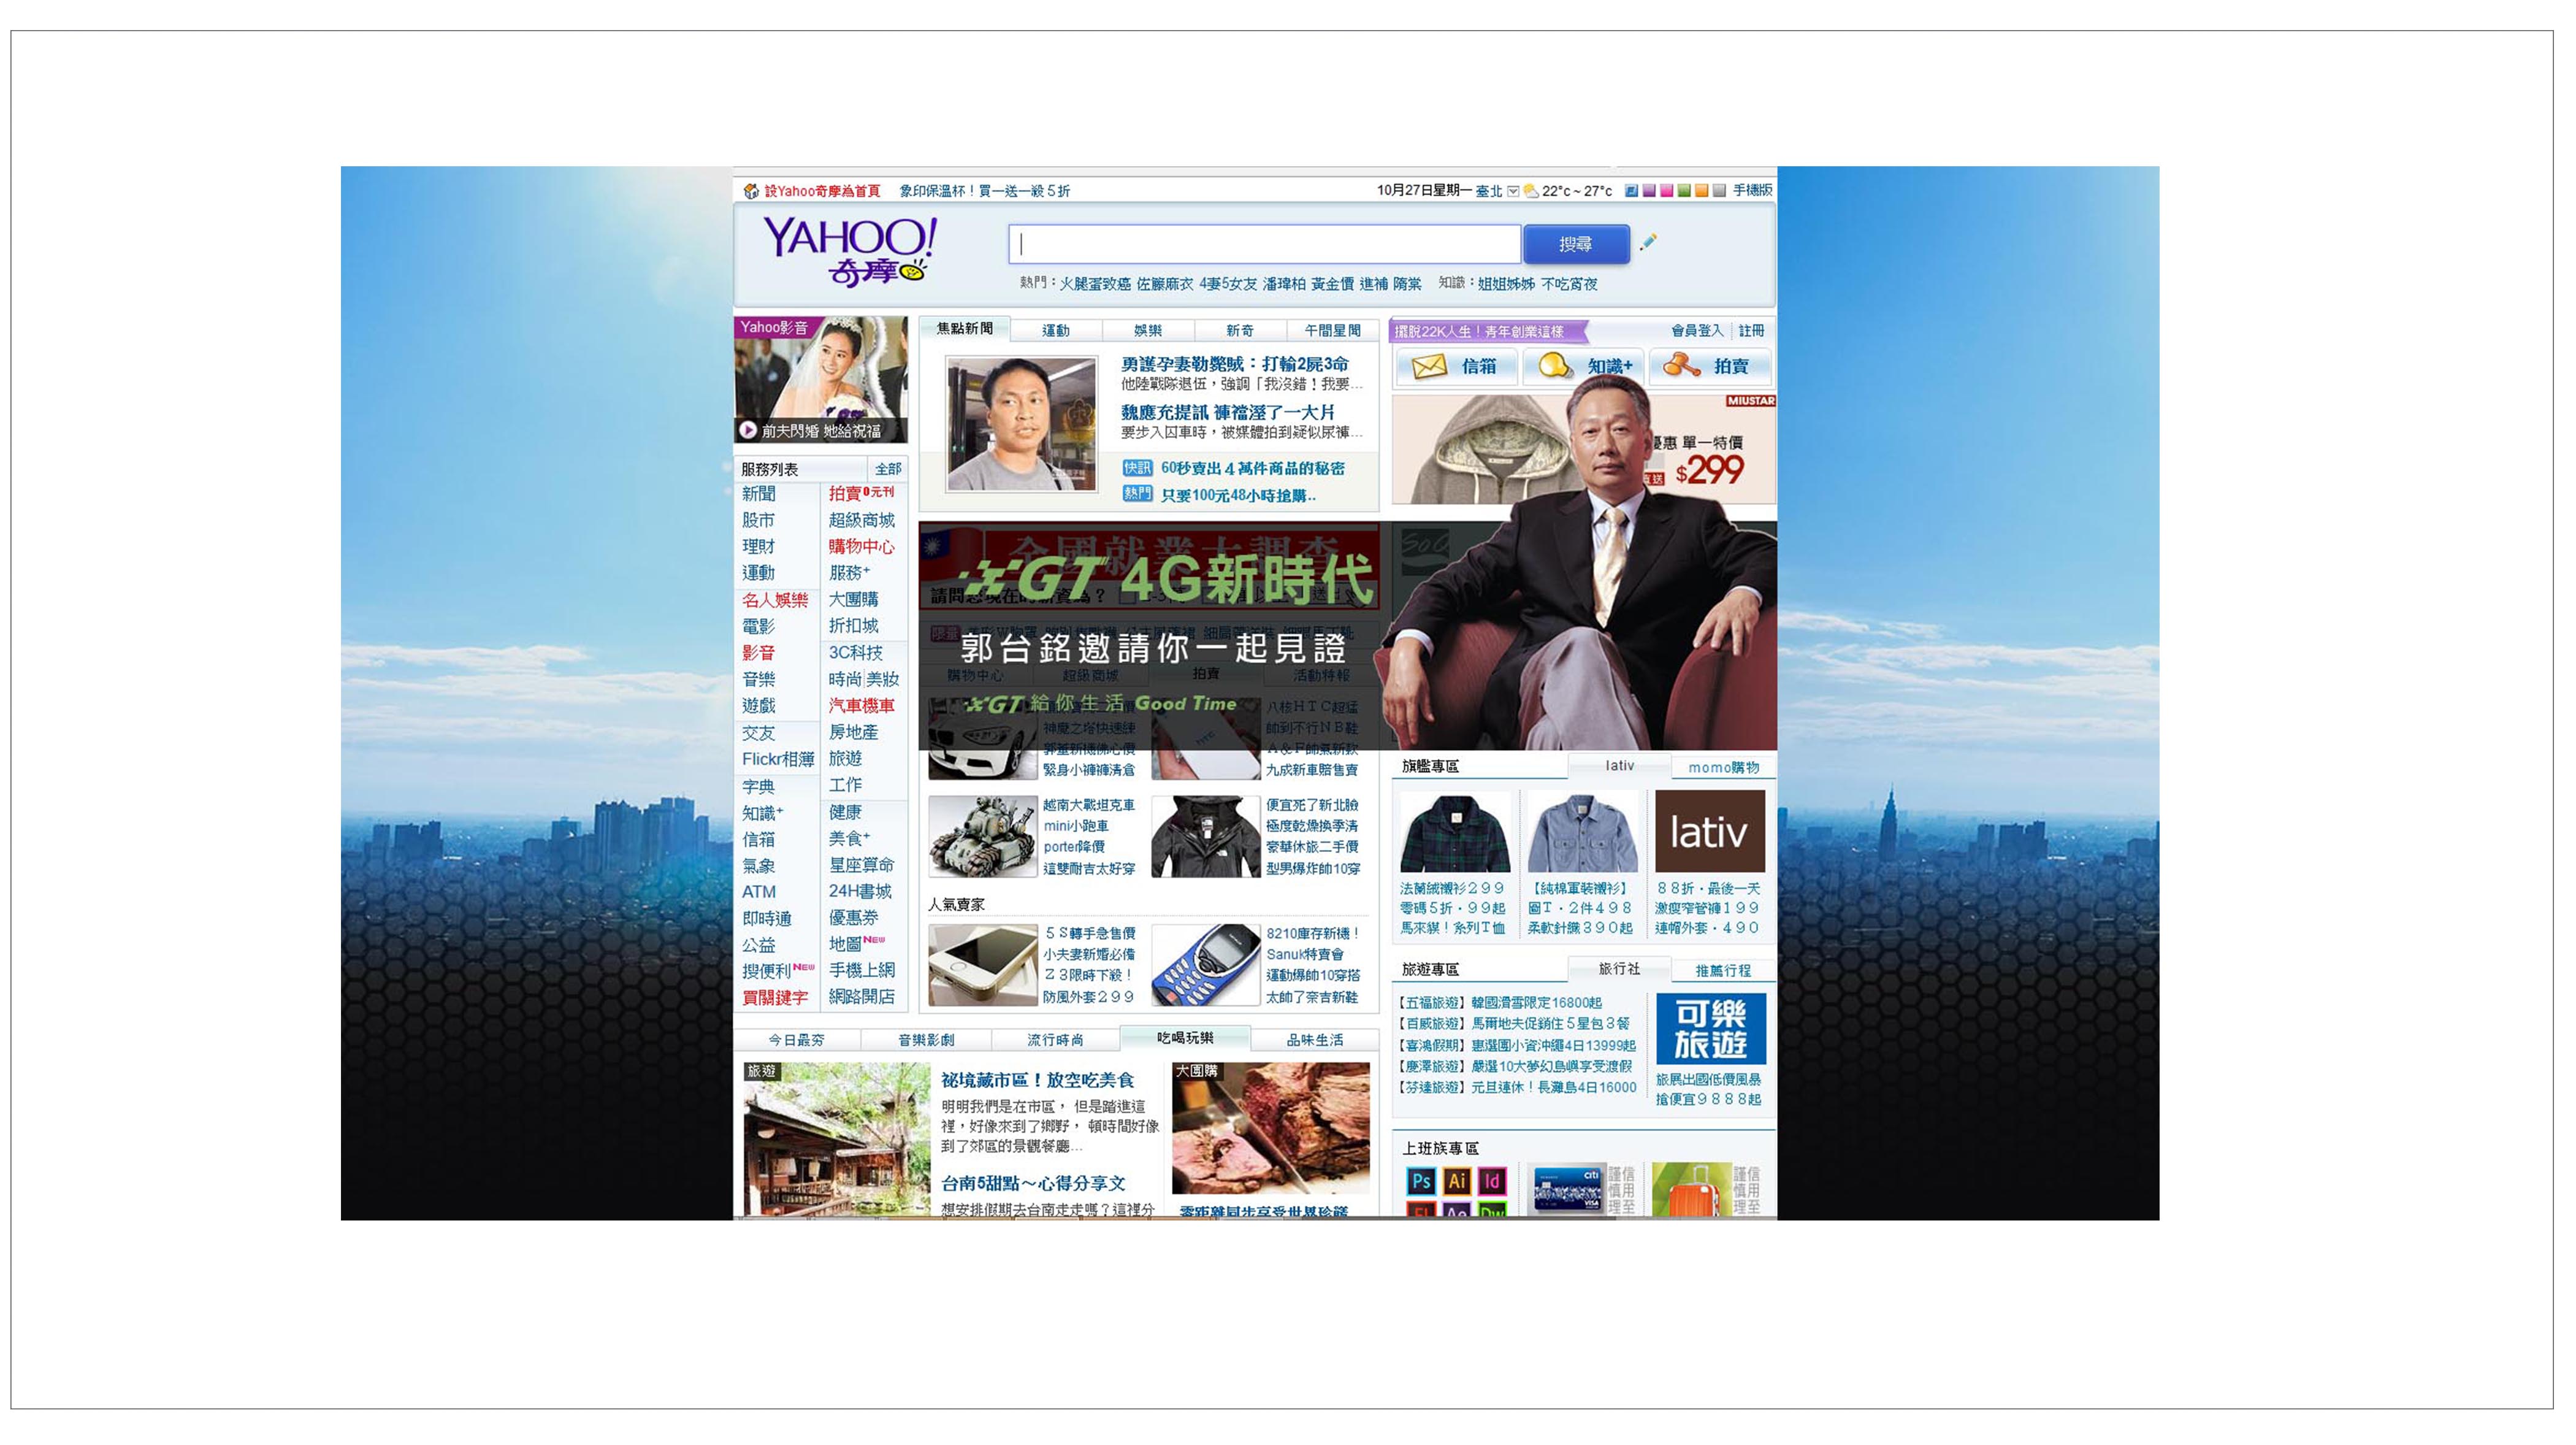Click the pencil handwriting-input icon beside the search button

[x=1648, y=242]
